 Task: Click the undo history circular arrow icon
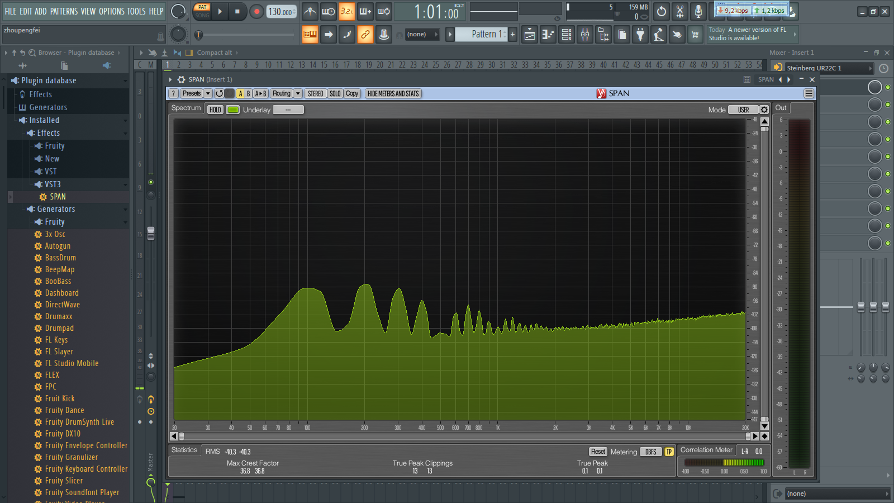click(662, 11)
